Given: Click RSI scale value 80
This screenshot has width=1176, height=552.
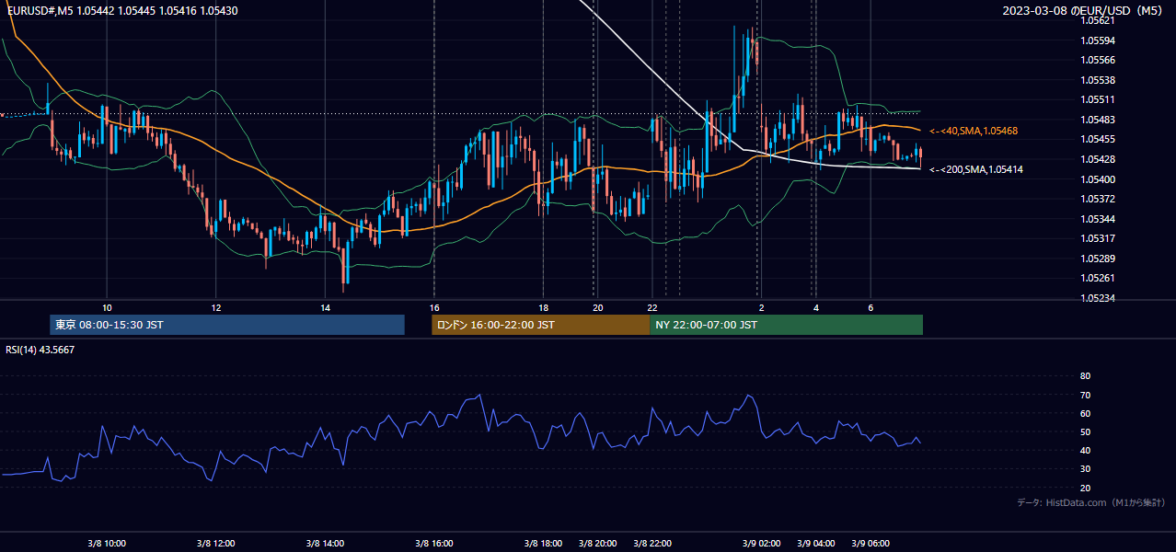Looking at the screenshot, I should click(x=1085, y=376).
